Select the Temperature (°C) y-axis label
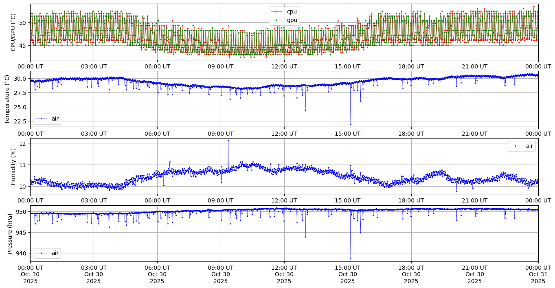 pyautogui.click(x=7, y=99)
